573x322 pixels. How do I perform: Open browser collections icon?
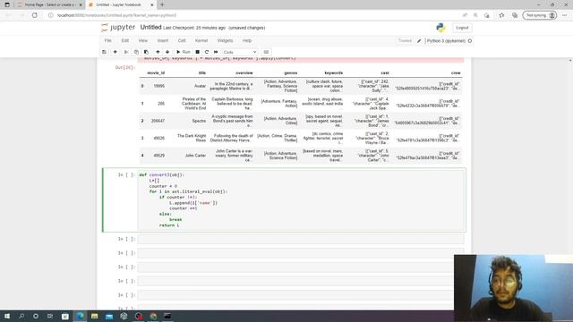(x=515, y=15)
